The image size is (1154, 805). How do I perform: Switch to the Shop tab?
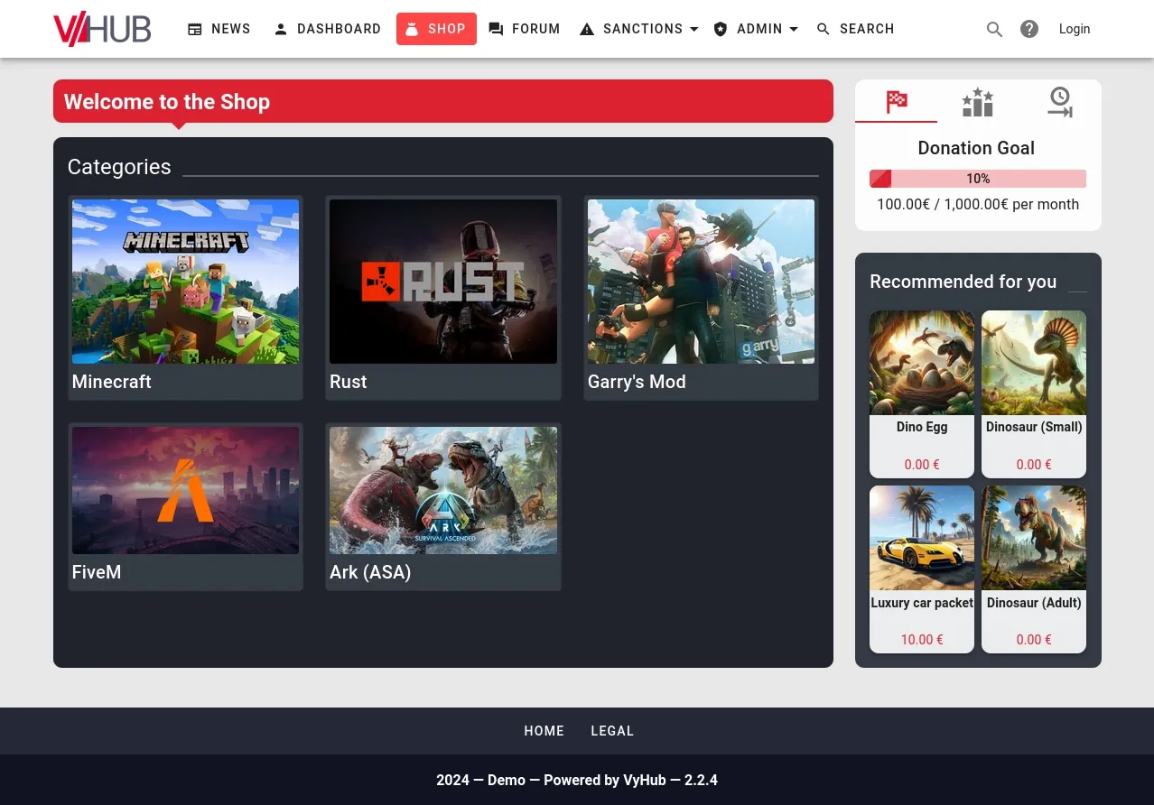(x=436, y=29)
